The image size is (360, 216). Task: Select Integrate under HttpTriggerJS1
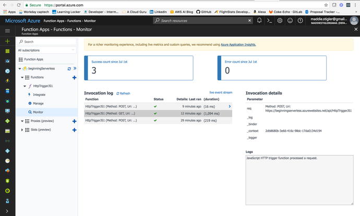[39, 94]
